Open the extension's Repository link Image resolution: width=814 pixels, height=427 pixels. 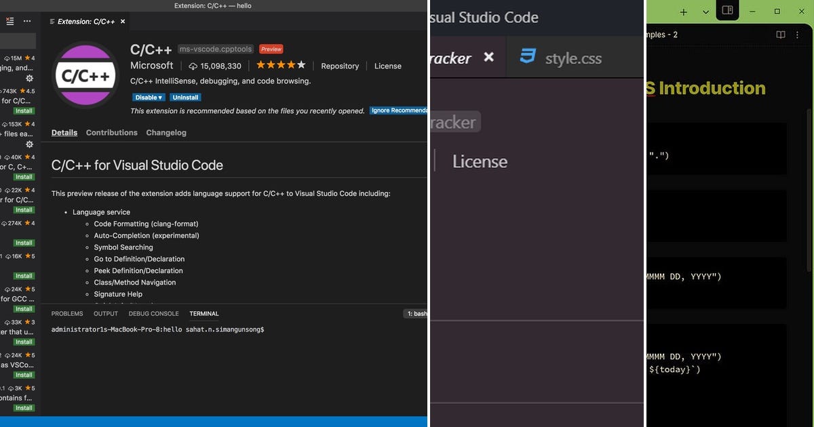pos(340,66)
